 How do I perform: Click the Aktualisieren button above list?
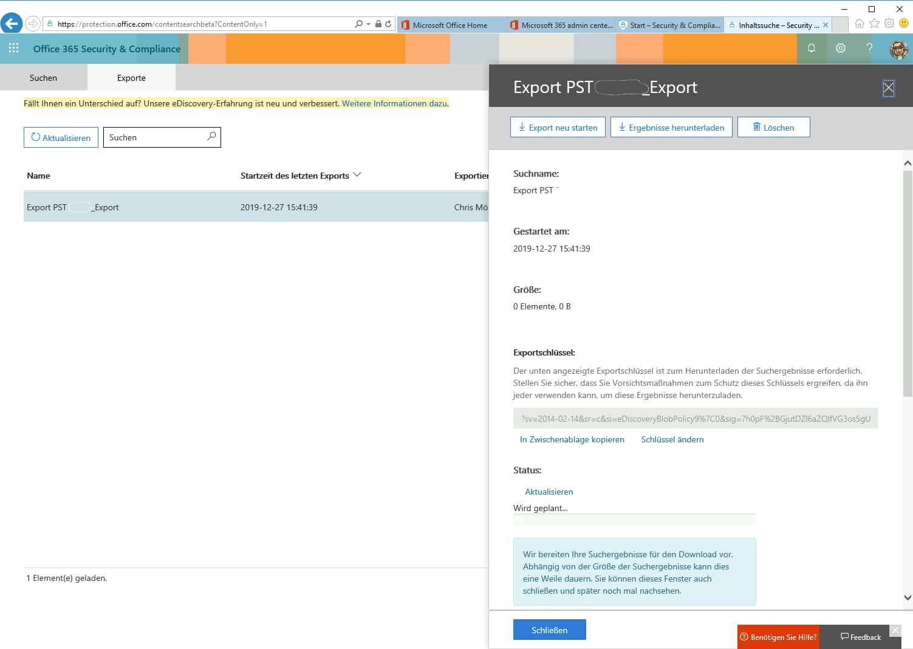tap(61, 137)
